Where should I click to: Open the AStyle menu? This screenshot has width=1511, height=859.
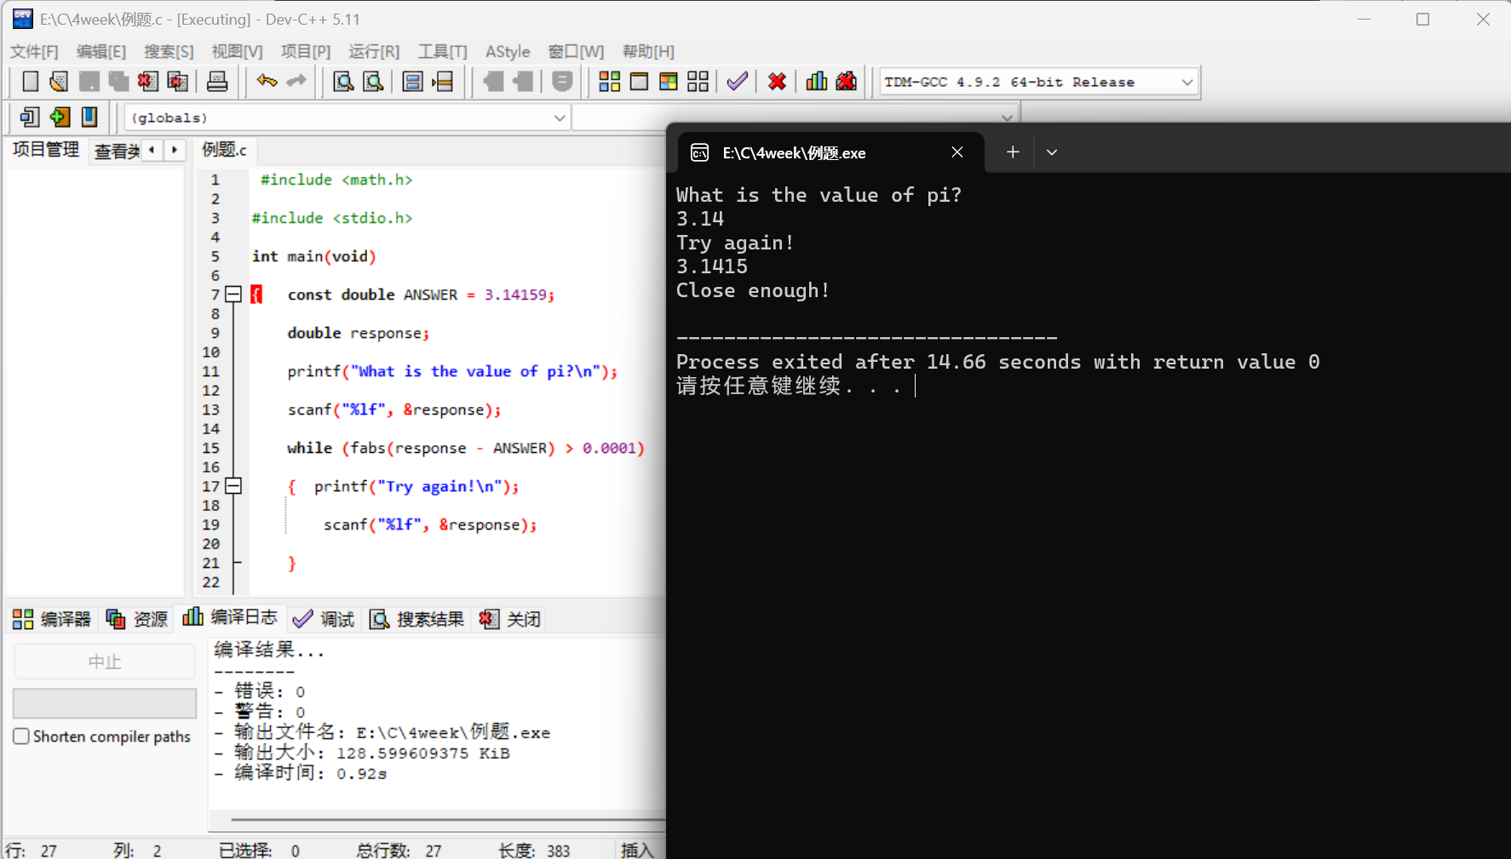pyautogui.click(x=508, y=51)
